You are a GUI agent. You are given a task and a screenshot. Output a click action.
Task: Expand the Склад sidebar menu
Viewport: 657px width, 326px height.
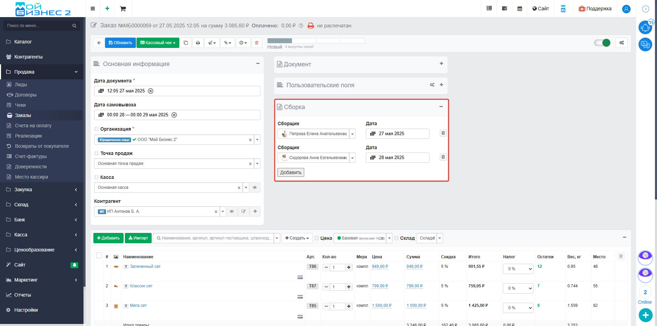[42, 205]
